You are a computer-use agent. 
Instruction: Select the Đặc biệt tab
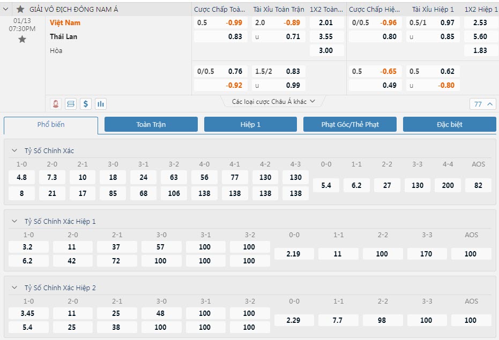[449, 124]
